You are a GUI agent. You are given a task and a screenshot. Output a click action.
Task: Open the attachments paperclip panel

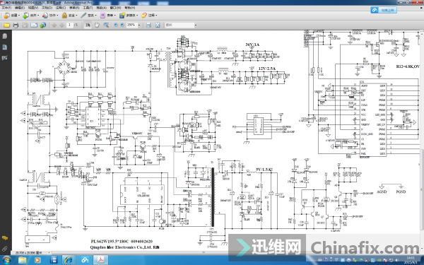click(x=5, y=249)
